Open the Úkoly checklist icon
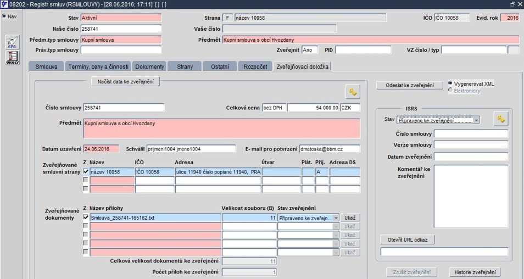This screenshot has height=279, width=524. pos(13,58)
